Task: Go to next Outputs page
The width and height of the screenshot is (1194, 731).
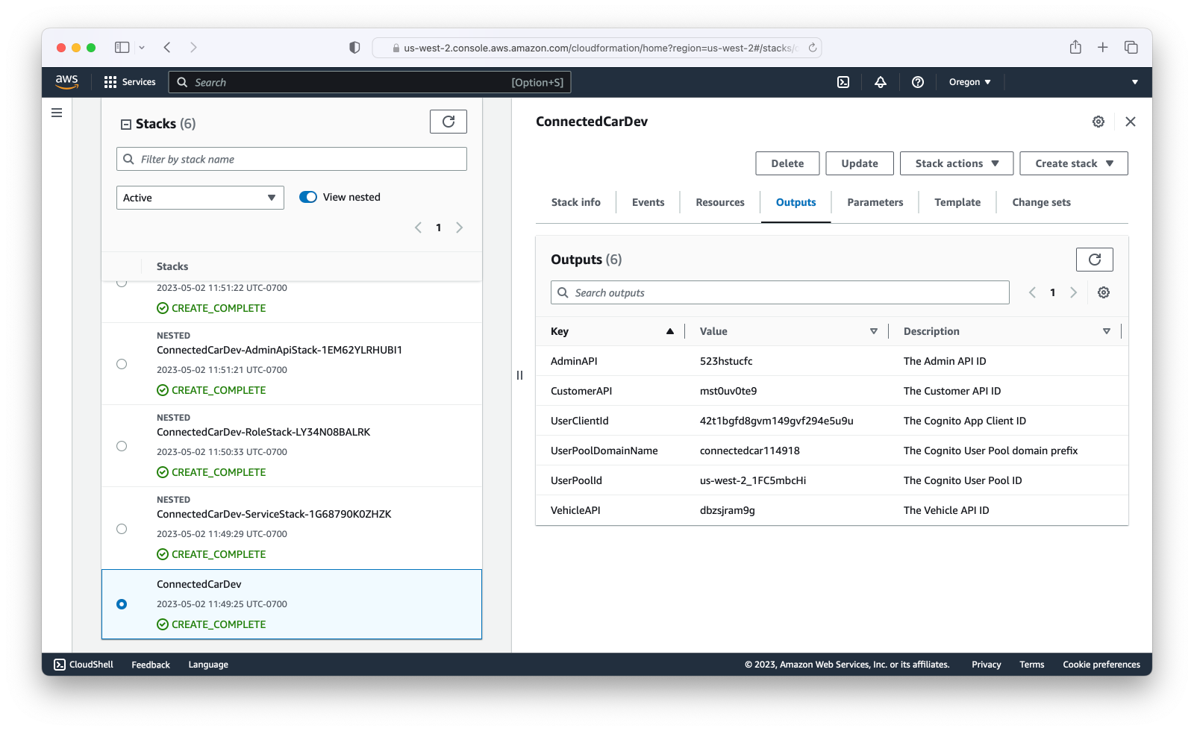Action: 1074,292
